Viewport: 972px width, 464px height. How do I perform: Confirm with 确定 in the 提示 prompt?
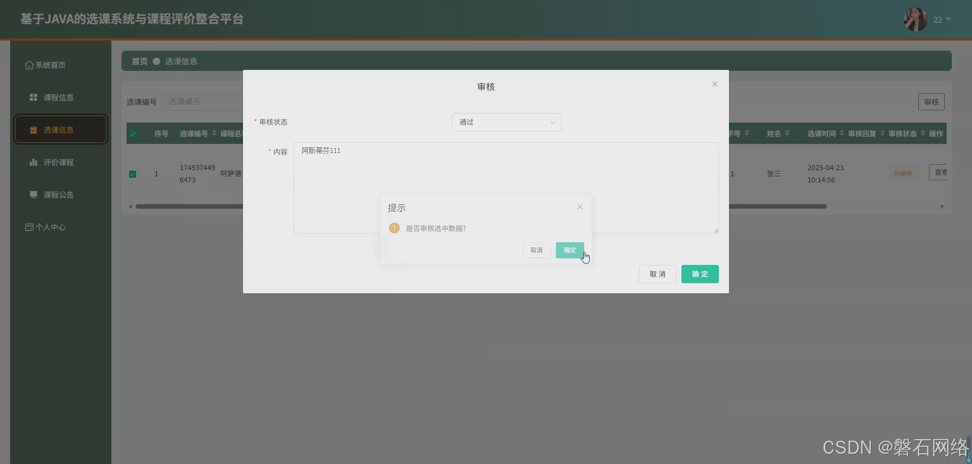click(x=569, y=250)
